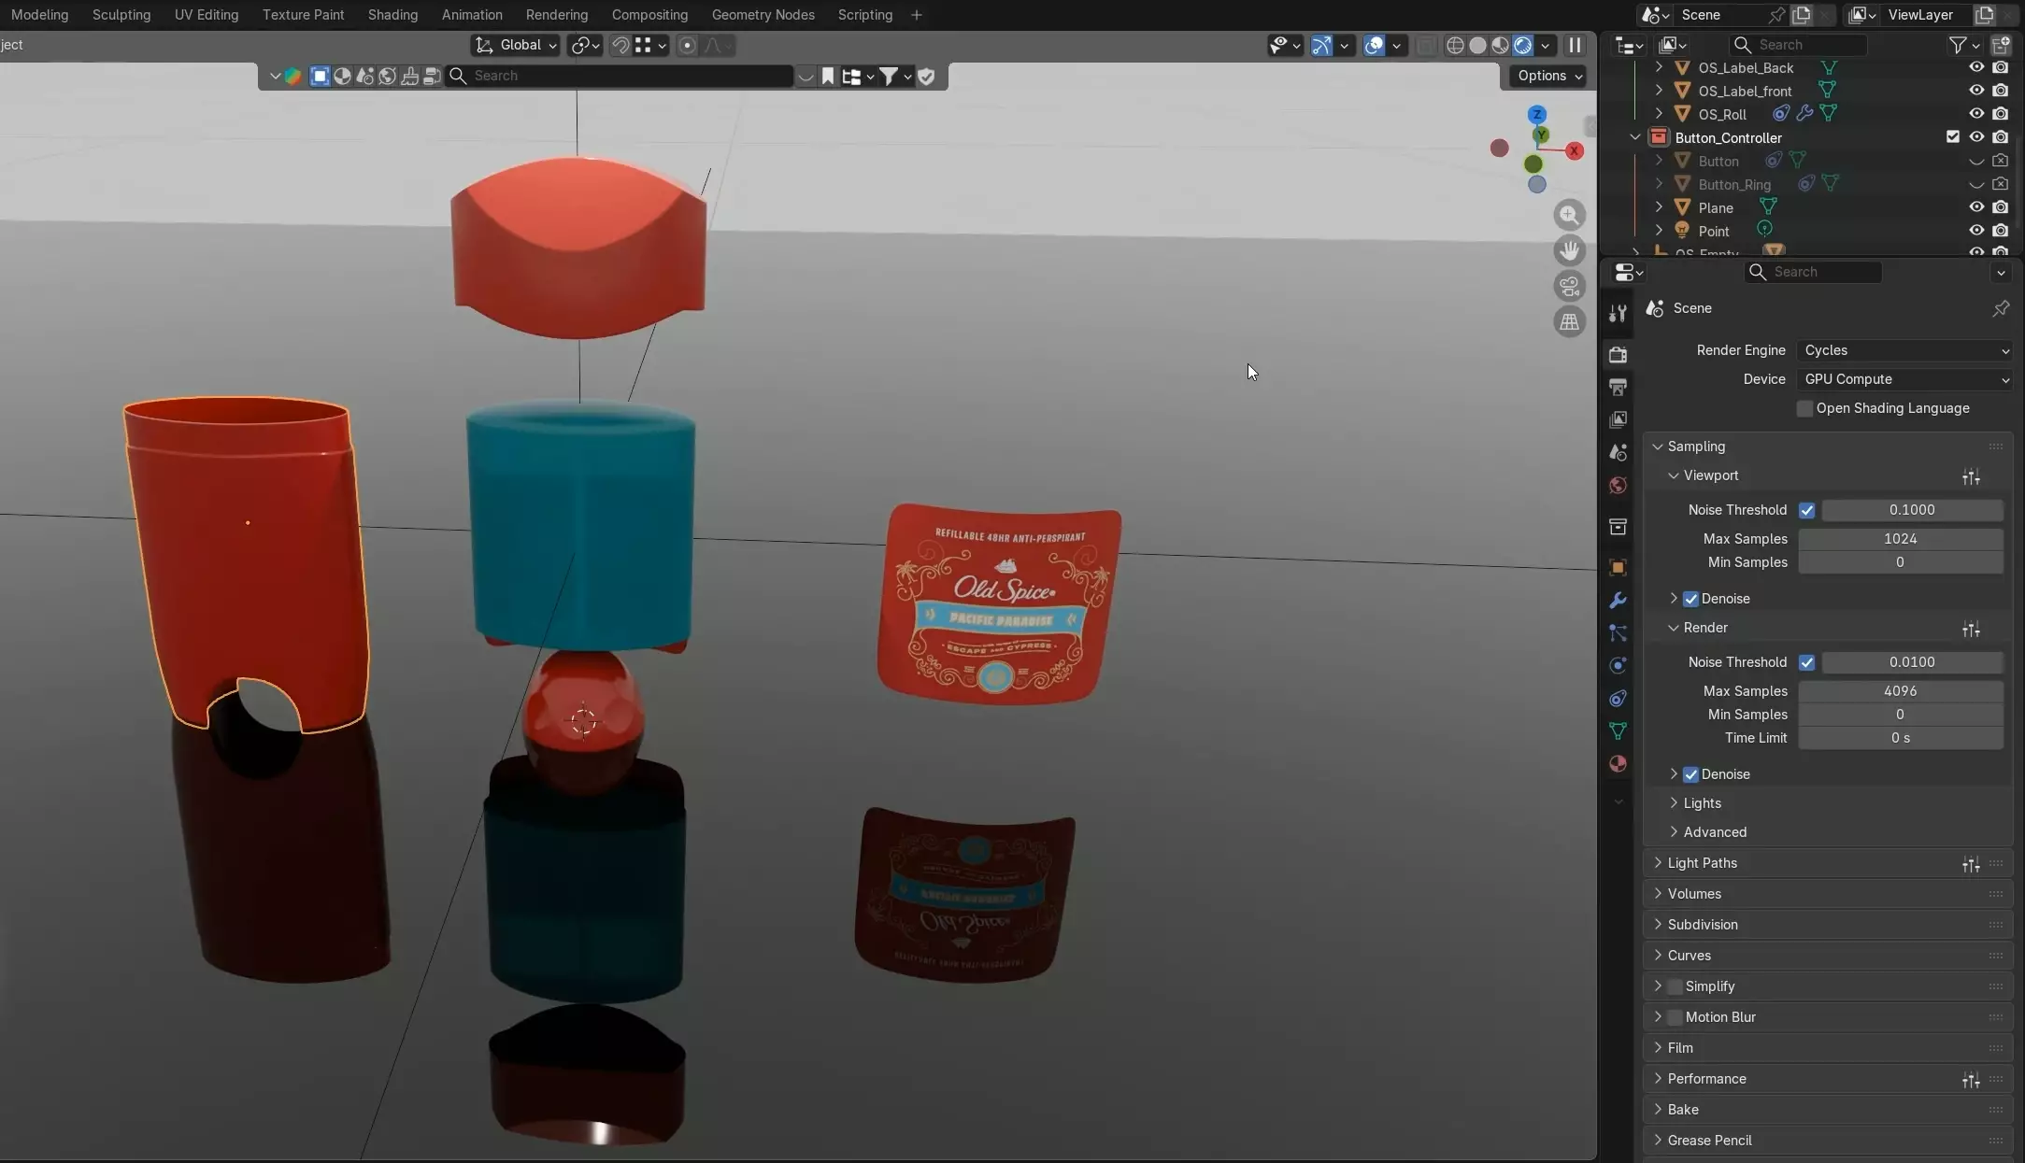Open the World properties tab
Image resolution: width=2025 pixels, height=1163 pixels.
point(1618,486)
